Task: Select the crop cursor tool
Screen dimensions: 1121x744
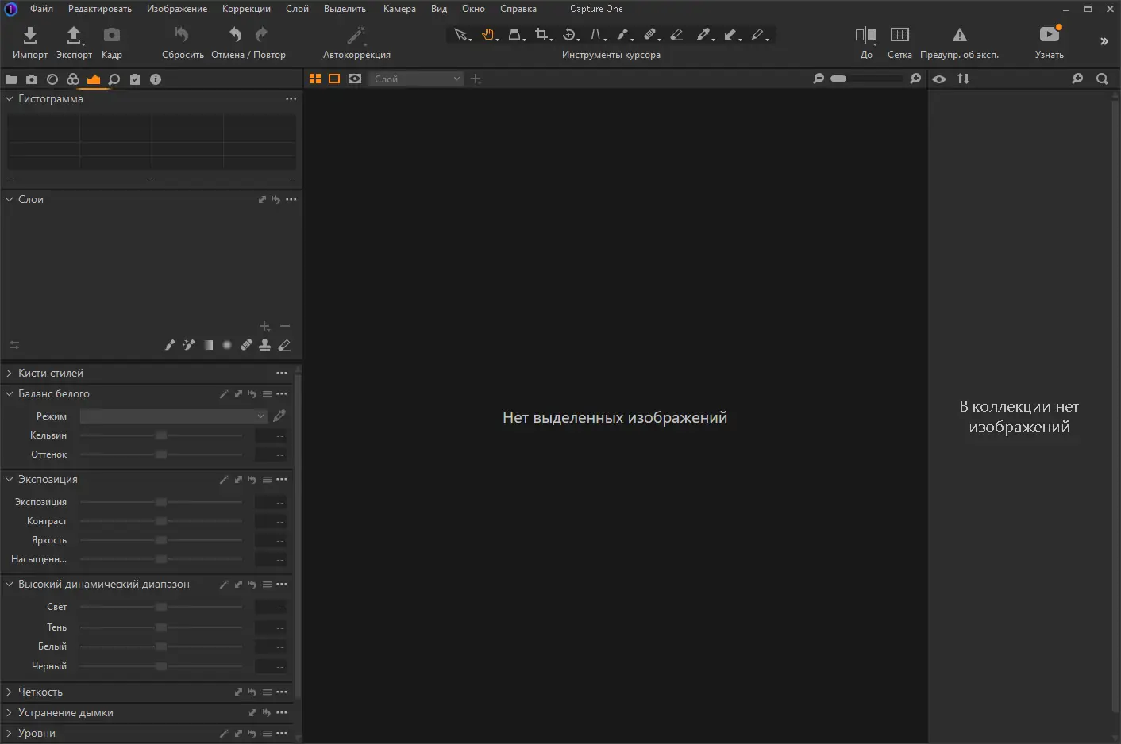Action: (x=542, y=35)
